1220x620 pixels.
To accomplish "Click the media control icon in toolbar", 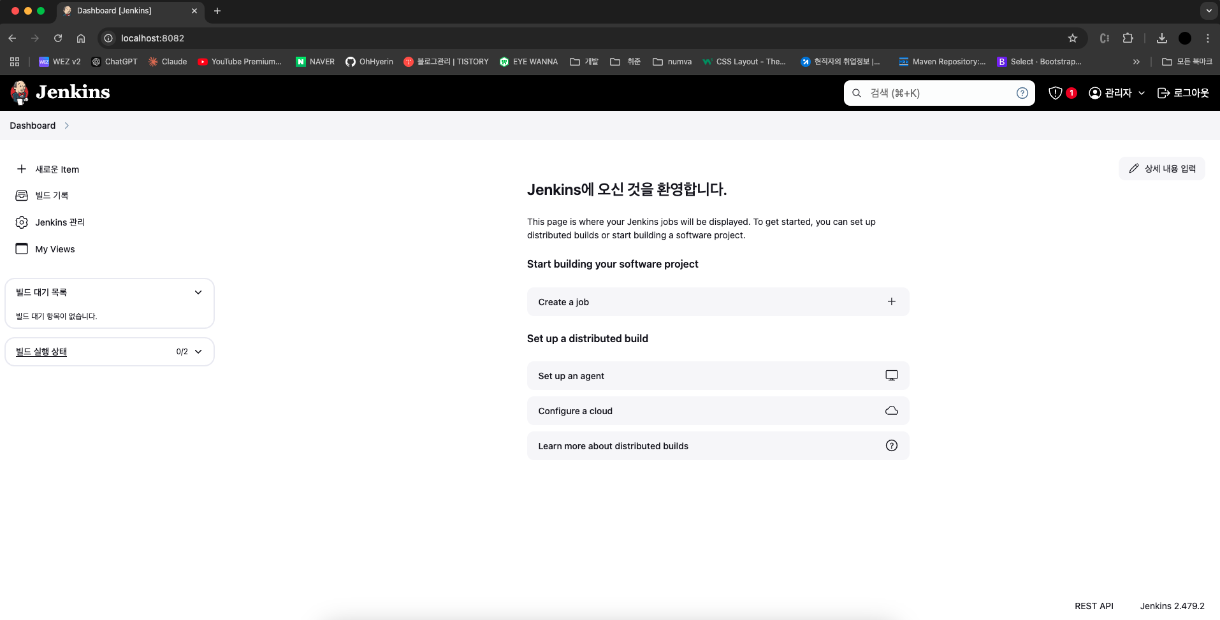I will pos(1105,38).
